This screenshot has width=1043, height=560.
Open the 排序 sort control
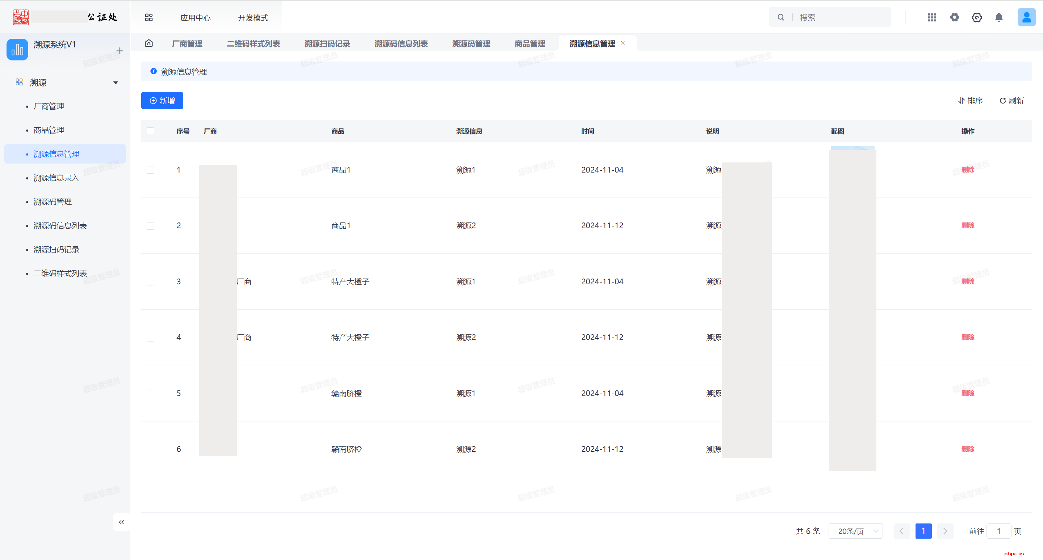point(970,101)
